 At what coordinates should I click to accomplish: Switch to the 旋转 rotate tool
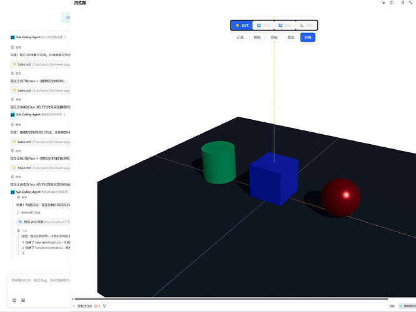[x=285, y=26]
